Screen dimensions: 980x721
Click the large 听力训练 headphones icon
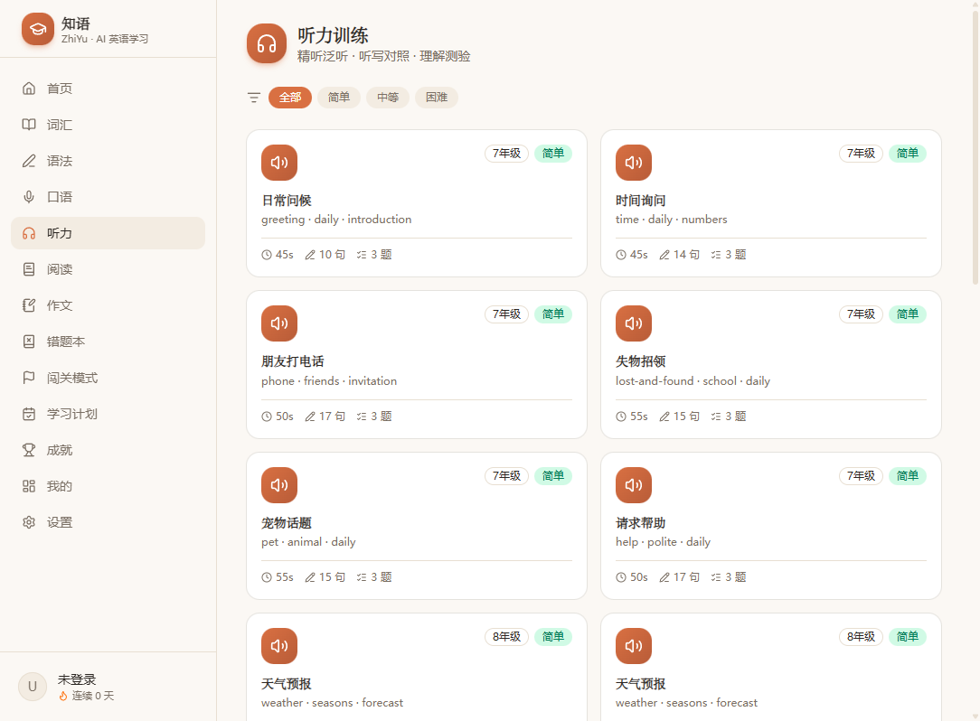click(267, 43)
